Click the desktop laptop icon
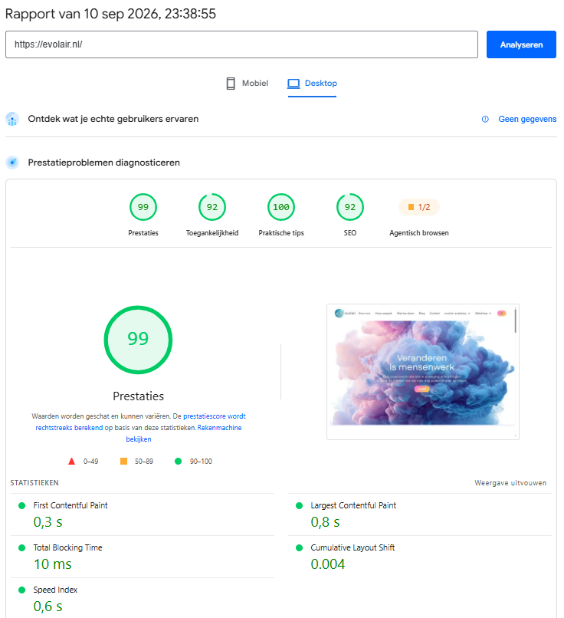 tap(293, 84)
